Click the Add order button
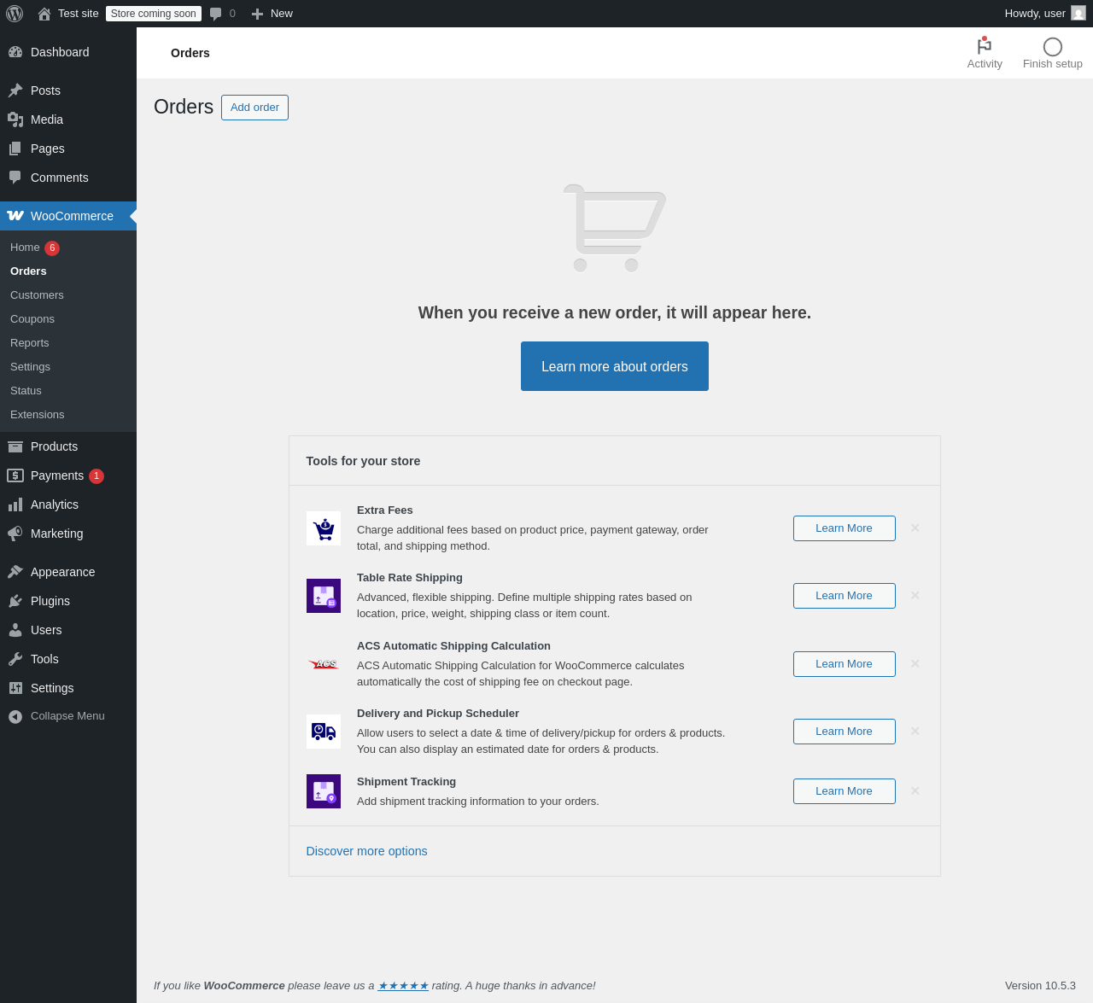The height and width of the screenshot is (1003, 1093). 254,108
